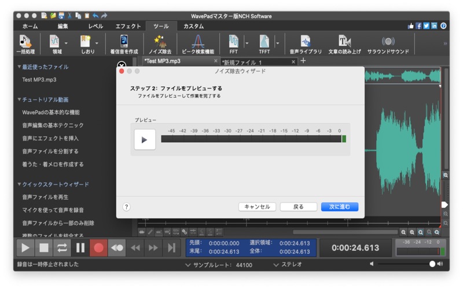The height and width of the screenshot is (289, 463).
Task: Click the Twitter share icon
Action: (x=427, y=26)
